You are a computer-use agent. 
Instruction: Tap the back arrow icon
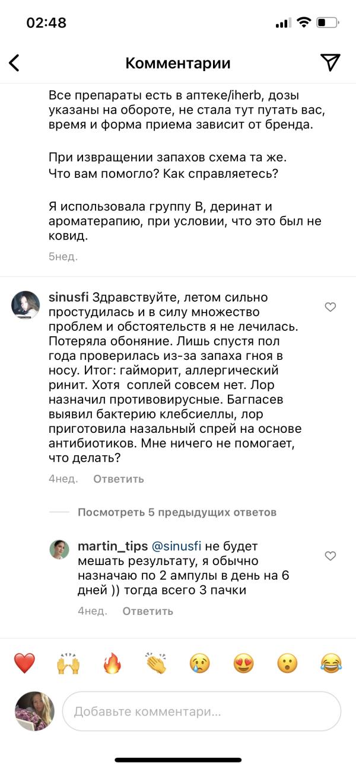[x=14, y=63]
